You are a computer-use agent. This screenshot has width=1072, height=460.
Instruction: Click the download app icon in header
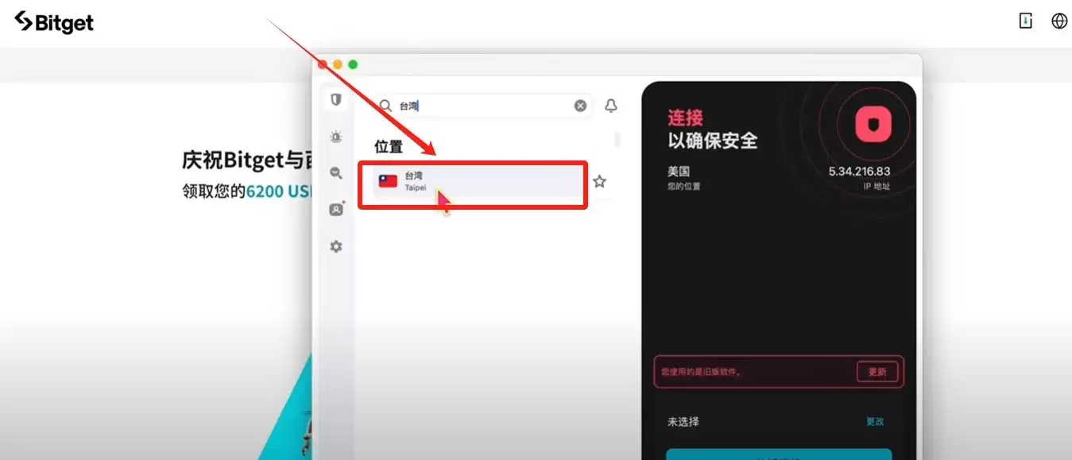(x=1025, y=21)
